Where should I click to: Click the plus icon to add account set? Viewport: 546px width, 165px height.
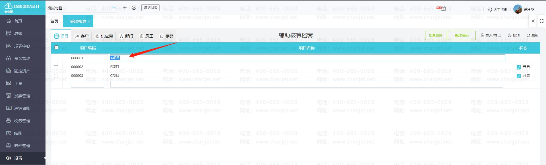(x=125, y=8)
